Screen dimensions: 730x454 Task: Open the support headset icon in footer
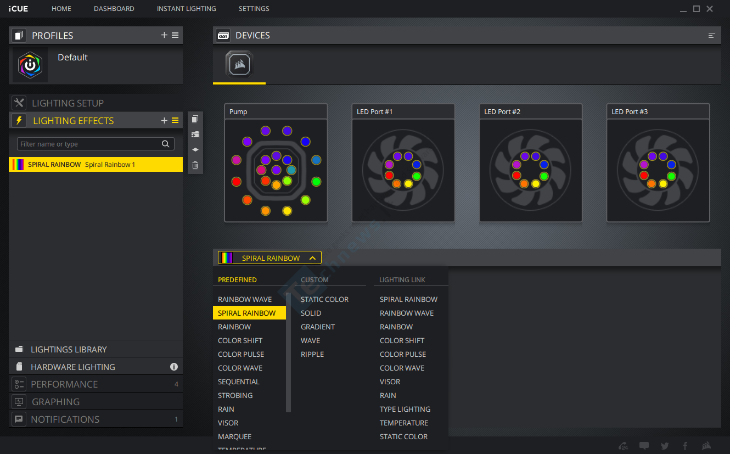(x=623, y=446)
